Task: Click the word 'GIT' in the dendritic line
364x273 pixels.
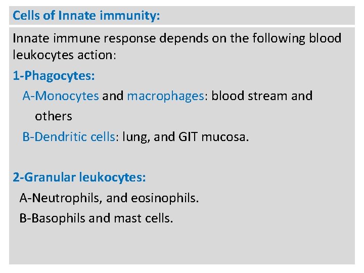Action: tap(188, 136)
